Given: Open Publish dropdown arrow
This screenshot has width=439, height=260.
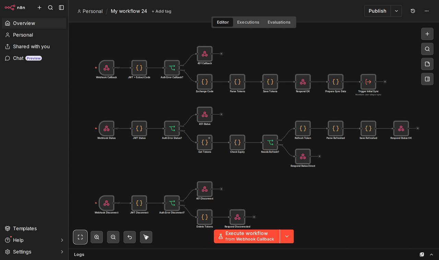Looking at the screenshot, I should click(396, 11).
